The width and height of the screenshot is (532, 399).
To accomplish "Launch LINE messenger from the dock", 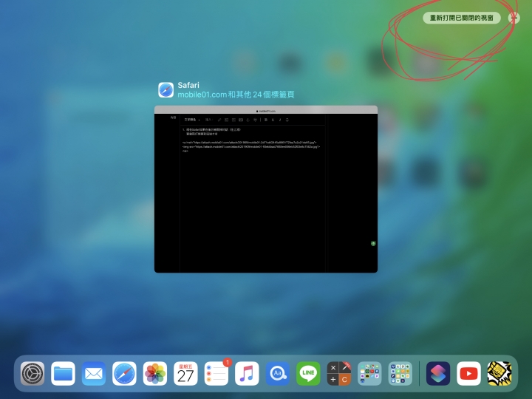I will [308, 374].
